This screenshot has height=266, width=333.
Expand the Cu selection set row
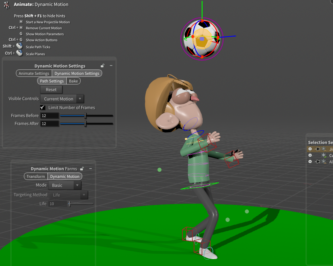coord(310,155)
